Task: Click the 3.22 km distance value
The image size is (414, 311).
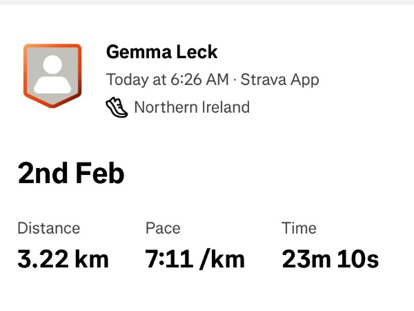Action: [63, 258]
